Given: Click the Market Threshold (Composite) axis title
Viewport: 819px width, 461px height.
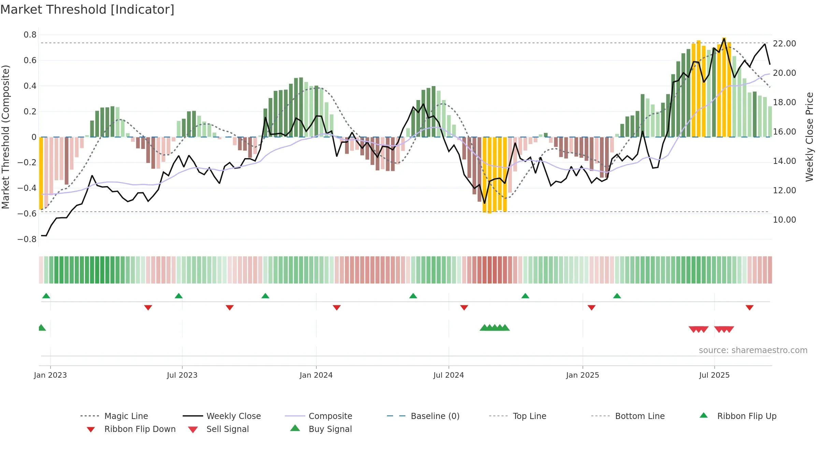Looking at the screenshot, I should [6, 137].
